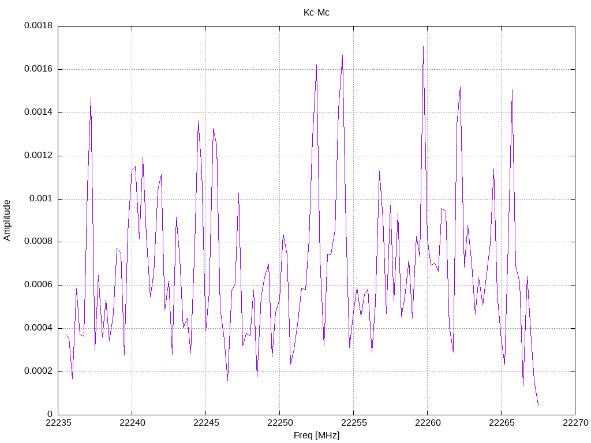Click the x-axis tick label 22240
The image size is (591, 443).
(x=132, y=423)
